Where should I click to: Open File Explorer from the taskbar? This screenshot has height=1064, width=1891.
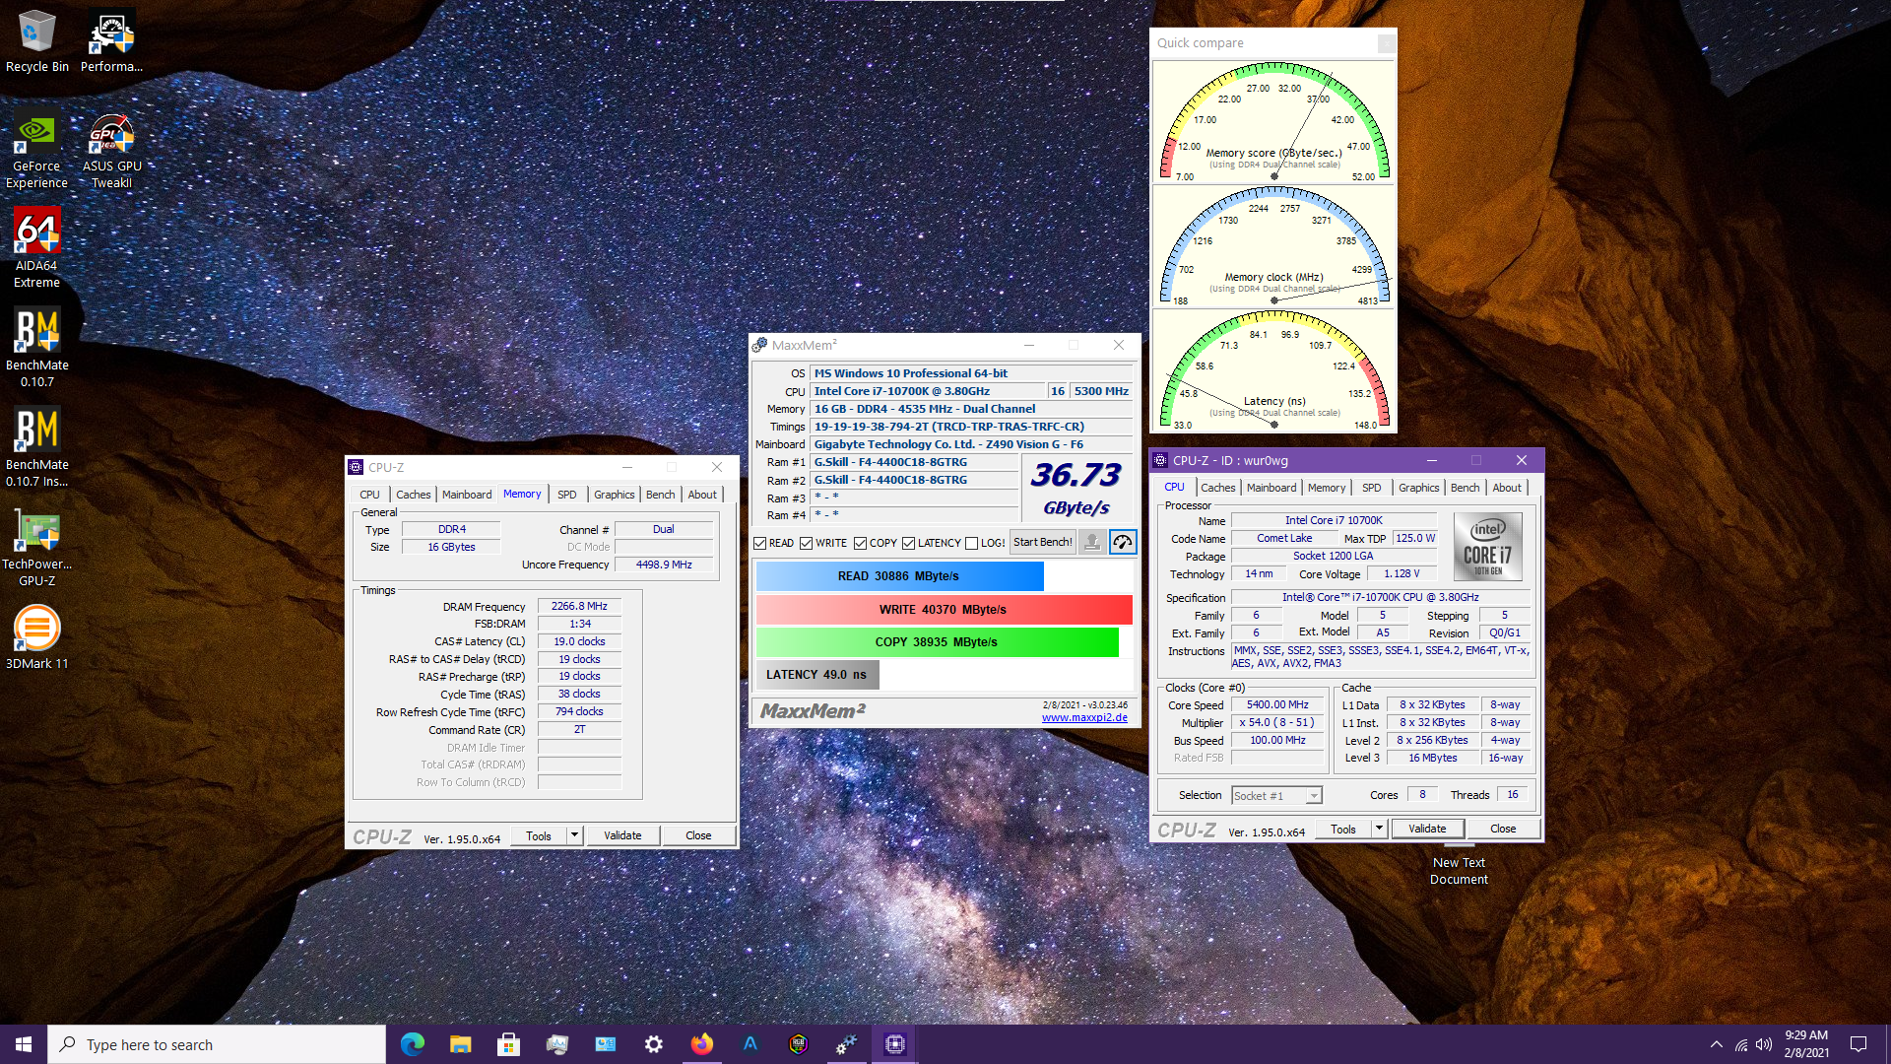point(460,1044)
